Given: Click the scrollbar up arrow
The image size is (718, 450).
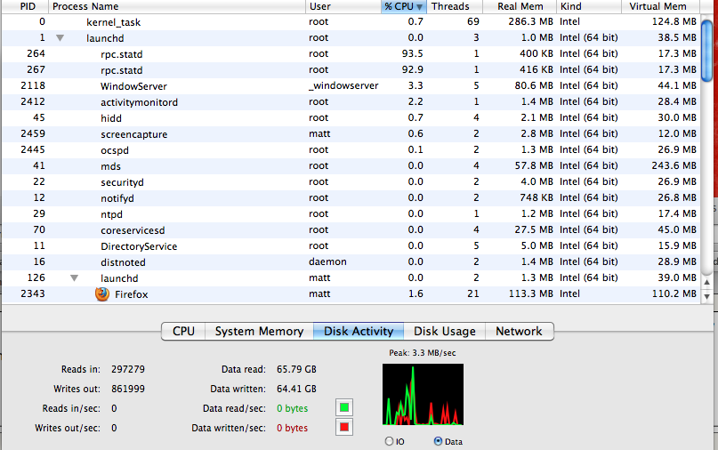Looking at the screenshot, I should click(707, 283).
